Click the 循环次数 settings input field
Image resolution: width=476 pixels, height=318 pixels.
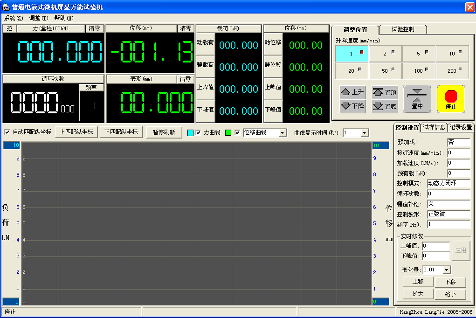448,194
